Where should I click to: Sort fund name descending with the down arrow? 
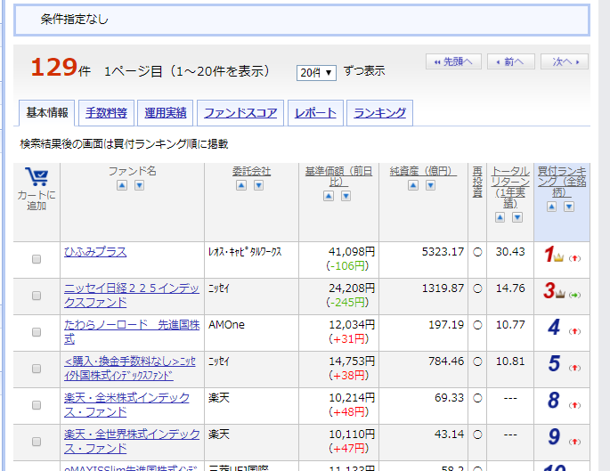pyautogui.click(x=139, y=185)
